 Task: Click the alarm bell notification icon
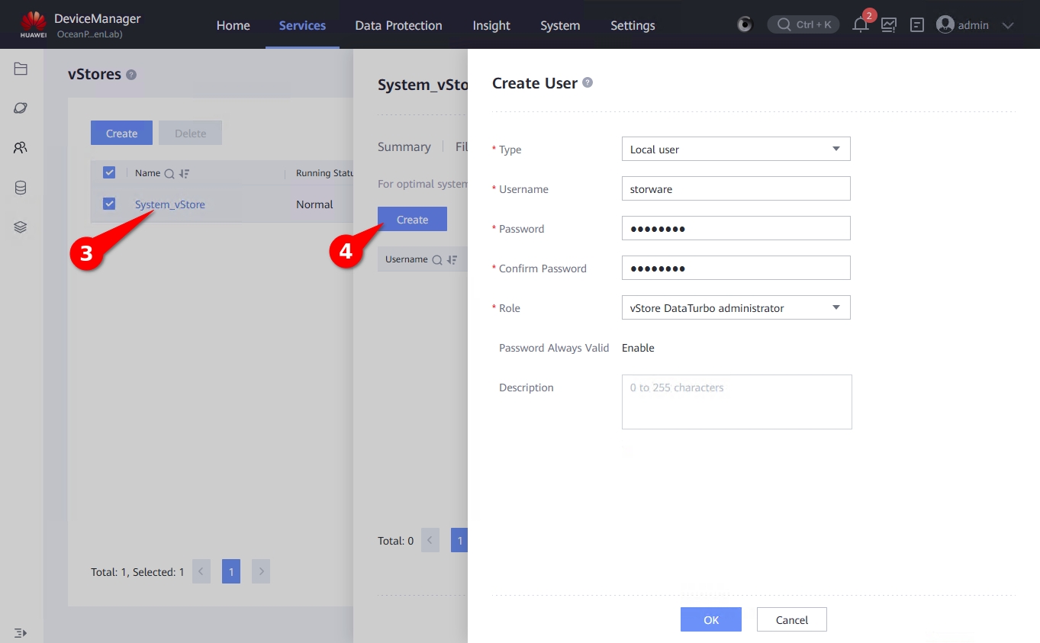861,25
